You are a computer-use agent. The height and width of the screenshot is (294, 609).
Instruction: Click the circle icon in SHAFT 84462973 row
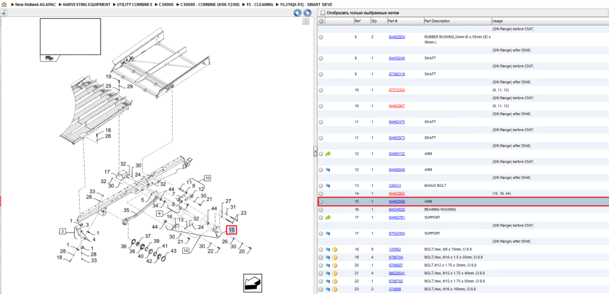tap(321, 138)
